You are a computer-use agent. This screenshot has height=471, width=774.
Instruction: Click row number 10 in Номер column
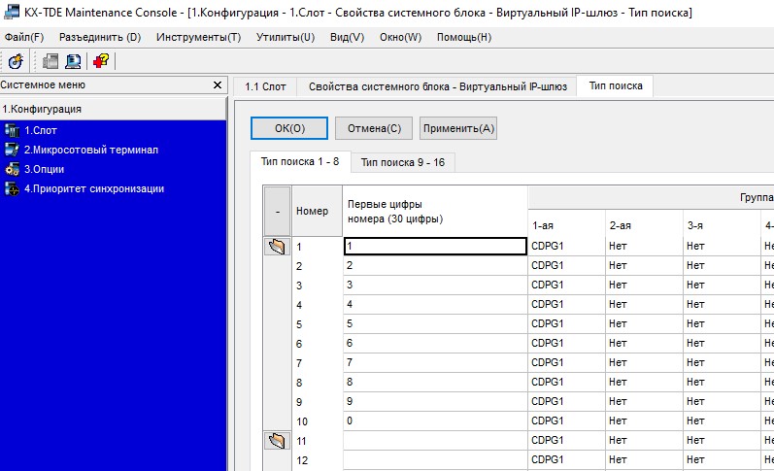click(x=317, y=421)
